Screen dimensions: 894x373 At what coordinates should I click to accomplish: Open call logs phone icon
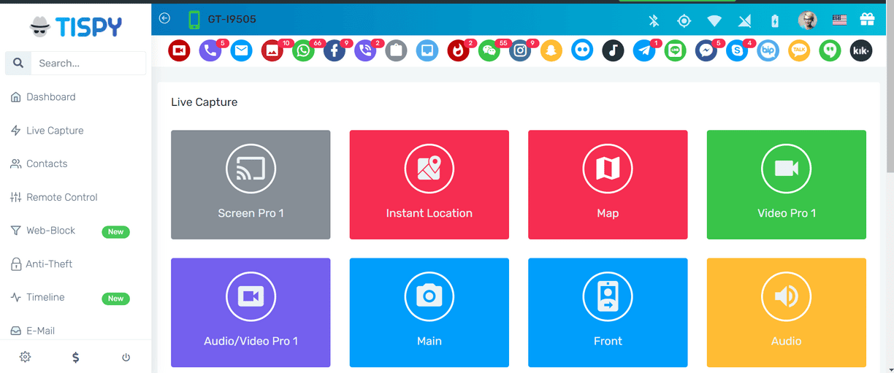point(210,50)
